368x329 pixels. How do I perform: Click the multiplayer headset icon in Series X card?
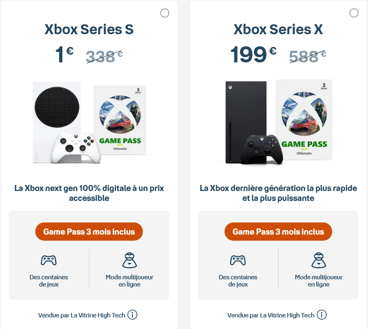(318, 259)
